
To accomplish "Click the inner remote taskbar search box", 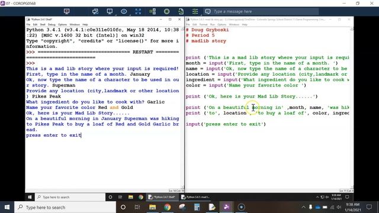I will [x=70, y=197].
